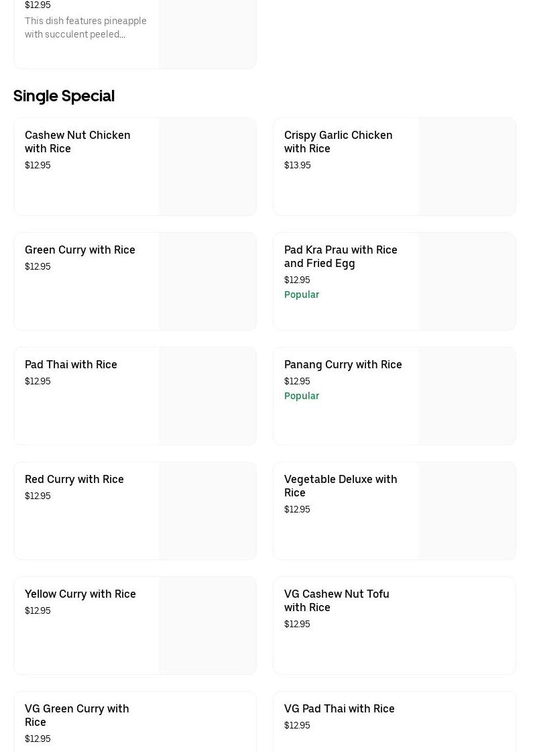Click the Crispy Garlic Chicken image thumbnail
The width and height of the screenshot is (539, 752).
click(x=467, y=167)
